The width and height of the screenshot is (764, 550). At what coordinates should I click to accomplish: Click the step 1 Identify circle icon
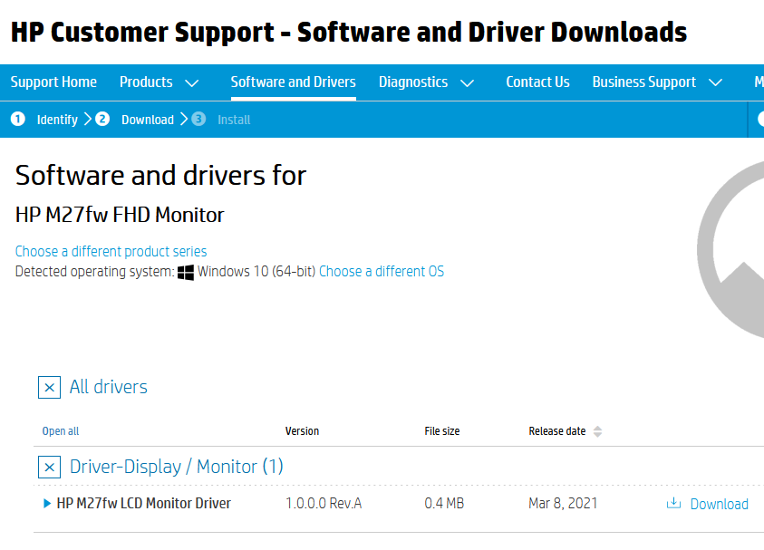pyautogui.click(x=17, y=119)
